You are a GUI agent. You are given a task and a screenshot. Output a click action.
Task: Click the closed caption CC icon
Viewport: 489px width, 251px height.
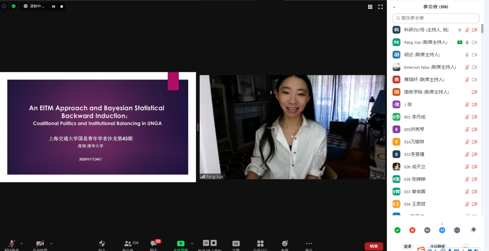pyautogui.click(x=236, y=244)
